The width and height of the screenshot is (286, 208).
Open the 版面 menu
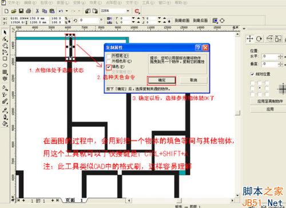click(63, 3)
